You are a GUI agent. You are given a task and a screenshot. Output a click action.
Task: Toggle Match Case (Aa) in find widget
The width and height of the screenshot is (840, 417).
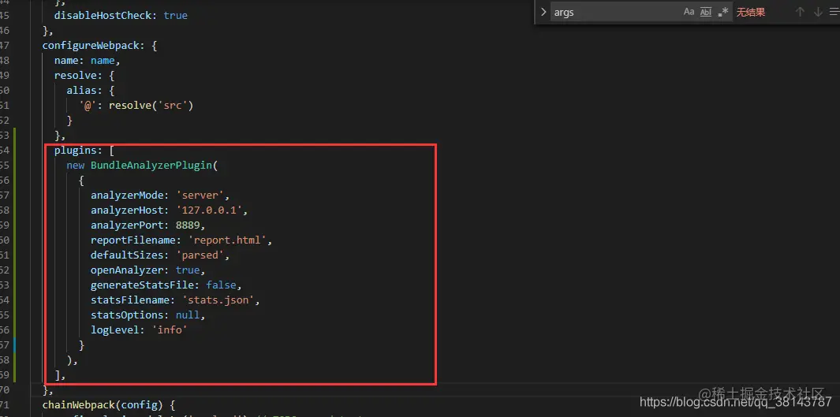(x=689, y=12)
